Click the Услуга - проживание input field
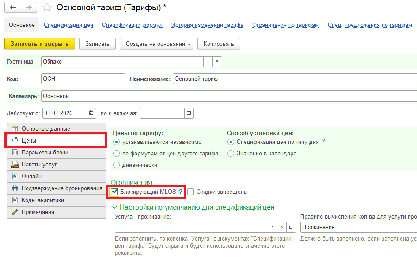 coord(191,227)
